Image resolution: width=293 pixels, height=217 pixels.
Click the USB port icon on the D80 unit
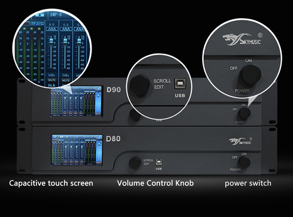coord(158,162)
